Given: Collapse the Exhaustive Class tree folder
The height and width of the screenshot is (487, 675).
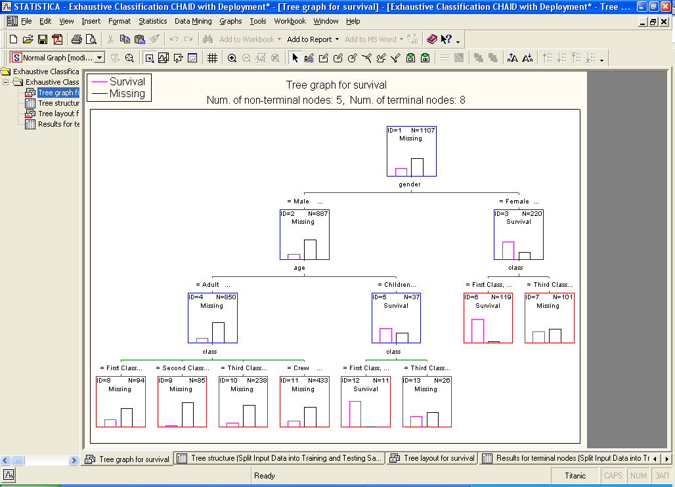Looking at the screenshot, I should pyautogui.click(x=6, y=82).
